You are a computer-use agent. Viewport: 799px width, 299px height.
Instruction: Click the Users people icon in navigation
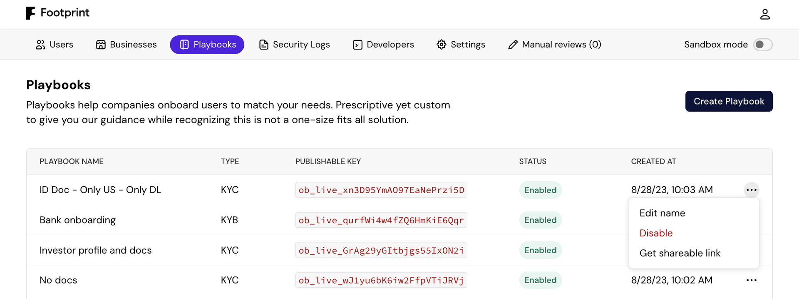40,45
